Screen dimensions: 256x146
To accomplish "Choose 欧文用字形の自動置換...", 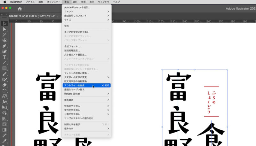I will pyautogui.click(x=86, y=81).
